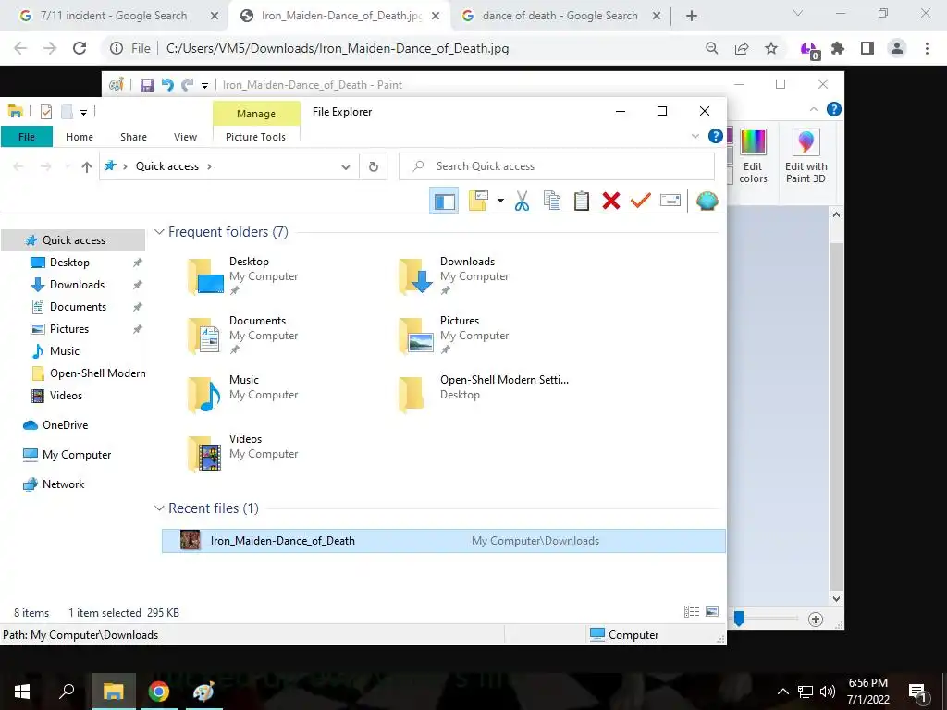Select Documents in the navigation pane
This screenshot has width=947, height=710.
tap(78, 307)
